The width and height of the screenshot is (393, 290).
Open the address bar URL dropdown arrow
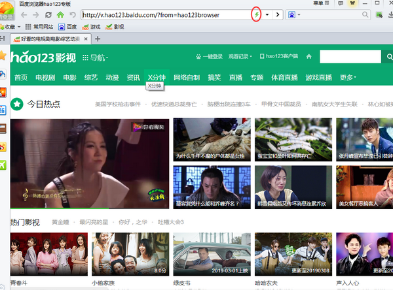(267, 14)
